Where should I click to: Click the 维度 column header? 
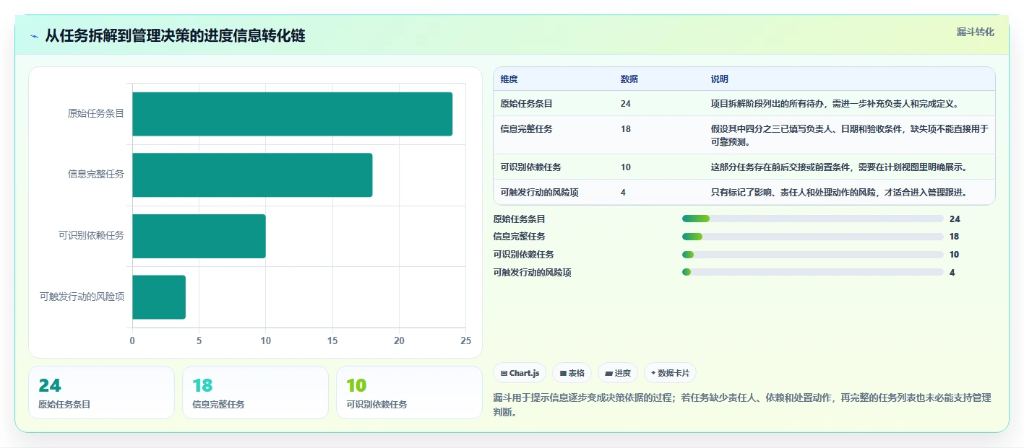509,79
